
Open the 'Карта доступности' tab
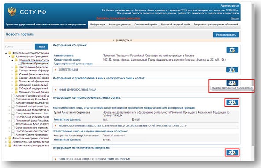coord(120,25)
